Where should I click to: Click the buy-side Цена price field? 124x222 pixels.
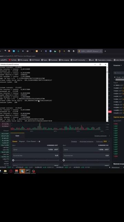pos(36,150)
